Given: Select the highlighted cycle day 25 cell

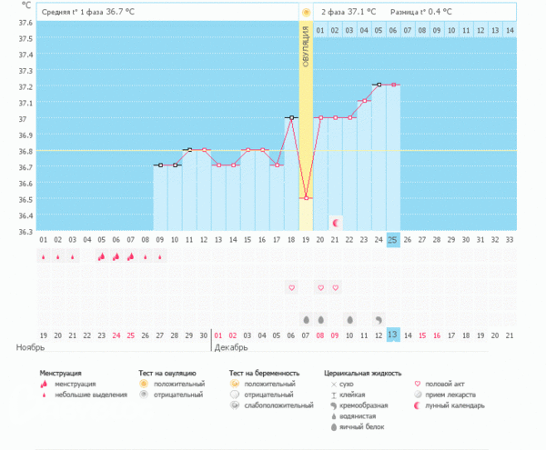Looking at the screenshot, I should [x=393, y=240].
